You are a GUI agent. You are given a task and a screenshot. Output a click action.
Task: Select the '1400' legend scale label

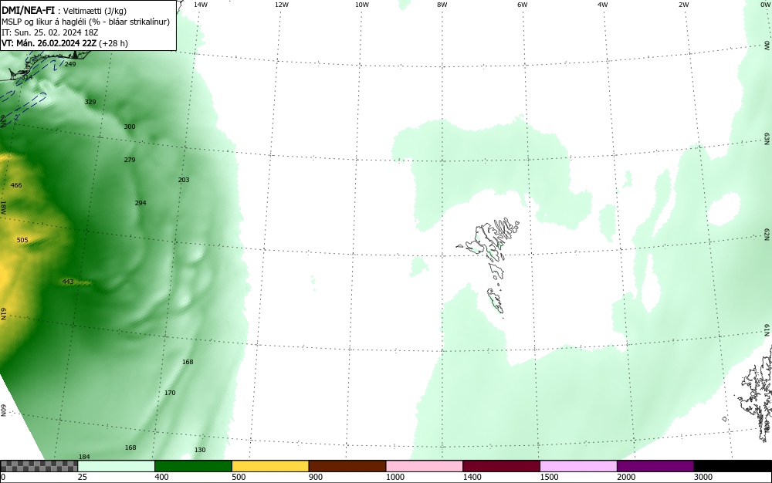(x=472, y=477)
